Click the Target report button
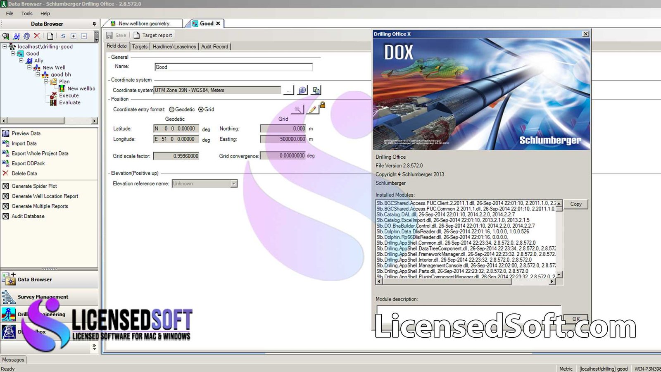 tap(153, 35)
